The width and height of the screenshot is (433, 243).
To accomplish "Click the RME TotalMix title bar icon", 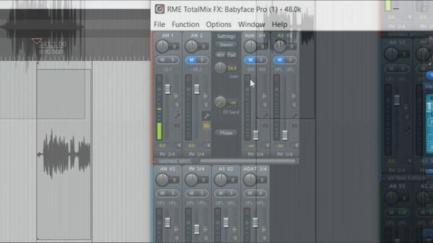I will [160, 9].
